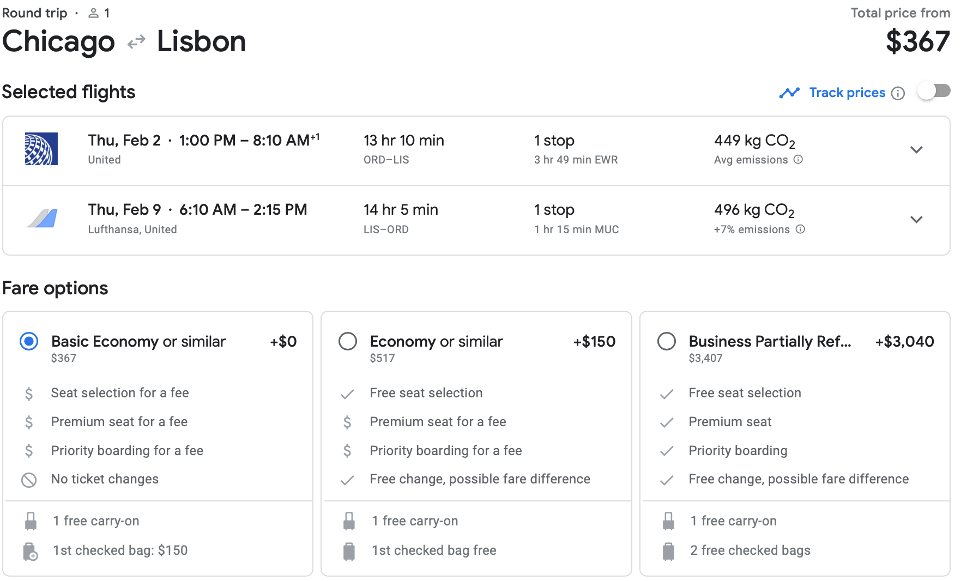Click the Track prices trend graph icon

789,93
